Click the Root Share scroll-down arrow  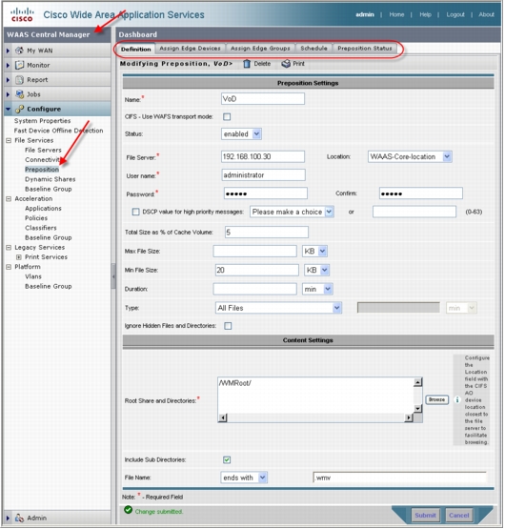(x=417, y=409)
